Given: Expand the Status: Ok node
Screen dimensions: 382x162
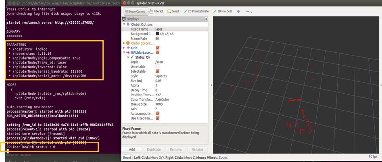Looking at the screenshot, I should pos(128,57).
